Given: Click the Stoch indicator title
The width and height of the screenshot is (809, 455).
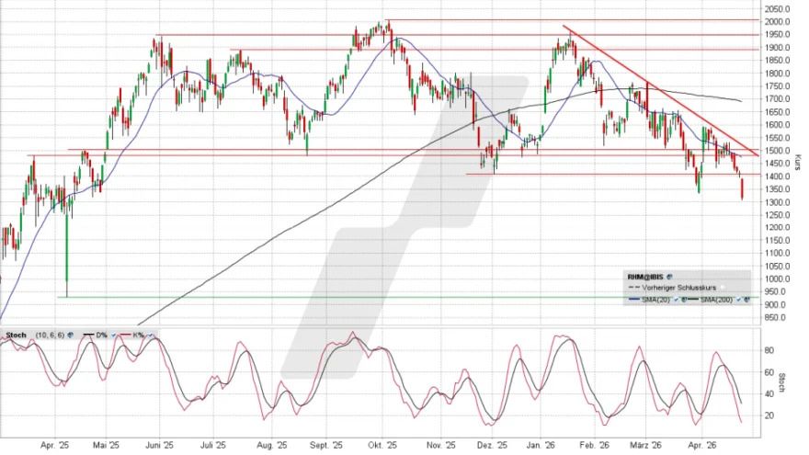Looking at the screenshot, I should coord(15,333).
